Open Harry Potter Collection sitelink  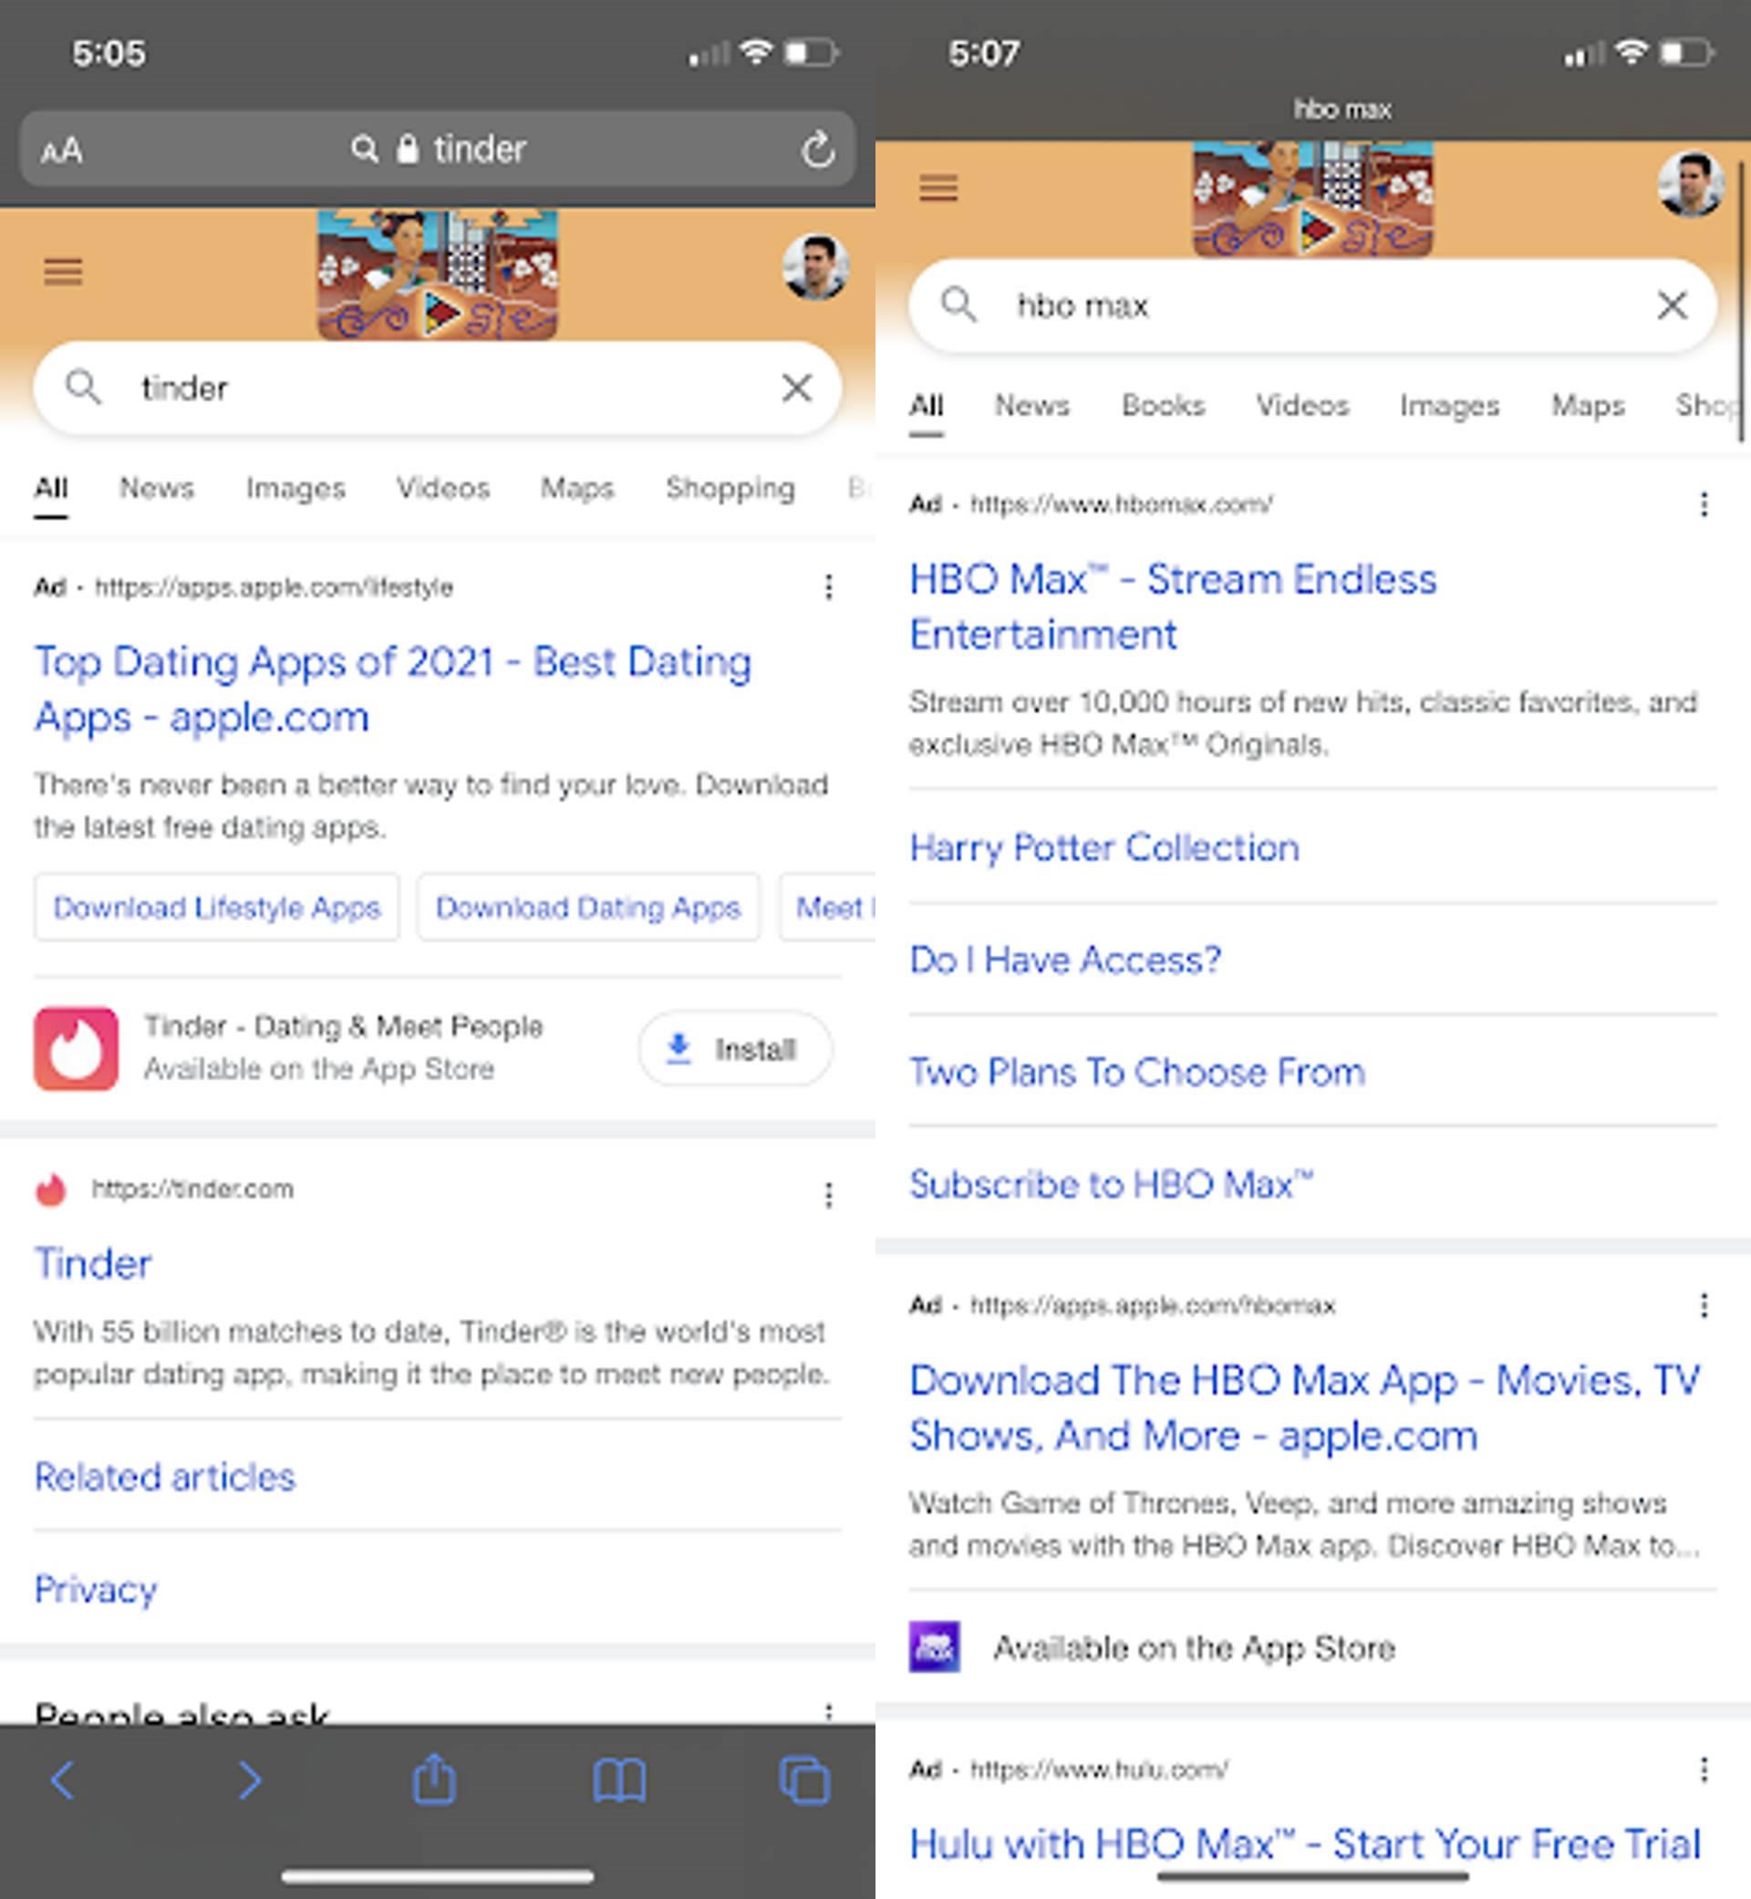click(x=1103, y=847)
